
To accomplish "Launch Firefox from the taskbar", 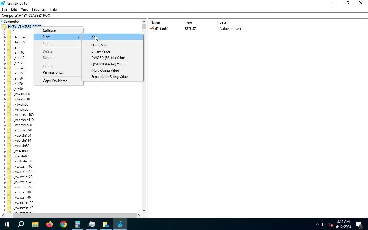I will click(x=49, y=224).
